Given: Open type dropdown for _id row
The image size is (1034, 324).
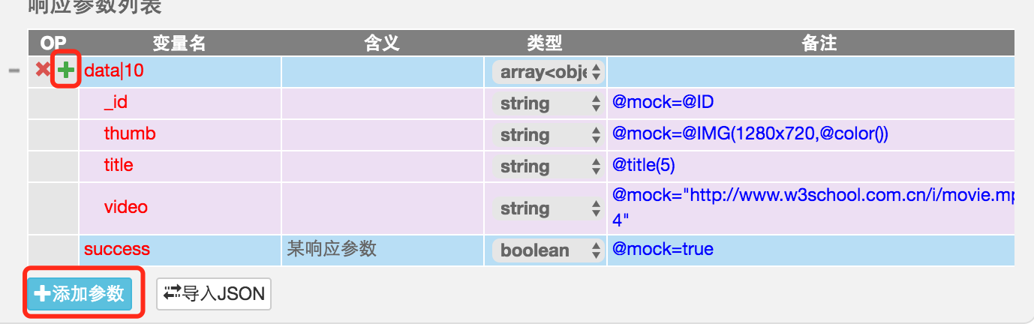Looking at the screenshot, I should click(548, 103).
